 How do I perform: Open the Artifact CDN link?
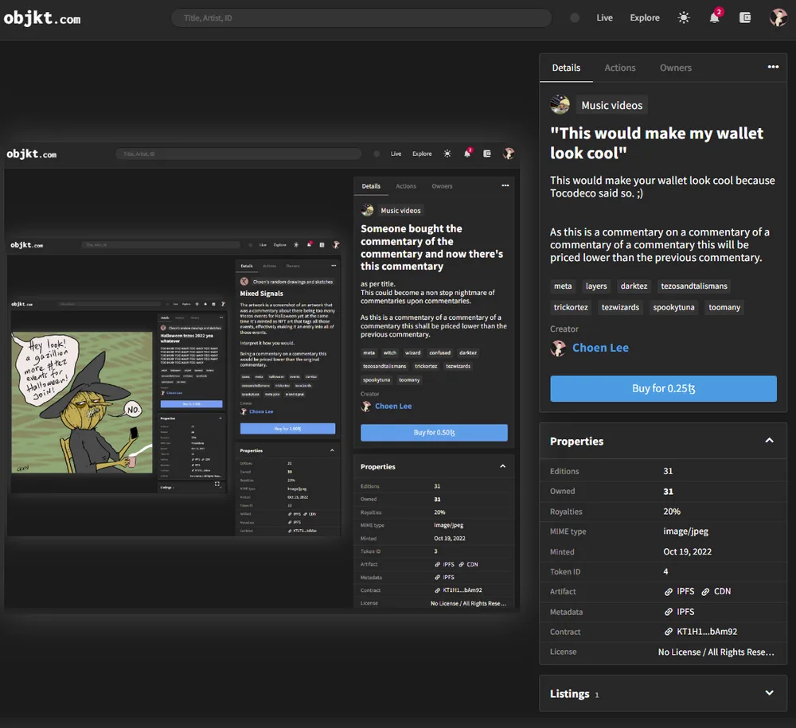coord(716,591)
